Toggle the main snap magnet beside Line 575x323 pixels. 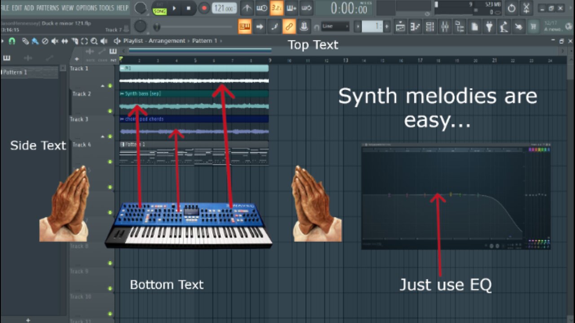[x=317, y=27]
